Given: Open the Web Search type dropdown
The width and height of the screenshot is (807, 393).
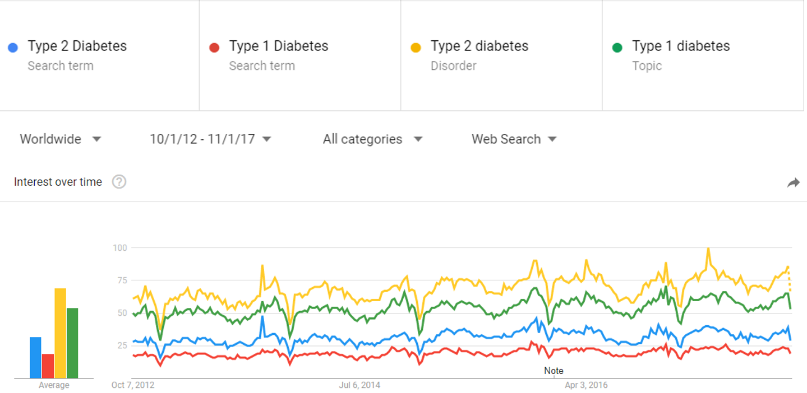Looking at the screenshot, I should click(x=514, y=139).
